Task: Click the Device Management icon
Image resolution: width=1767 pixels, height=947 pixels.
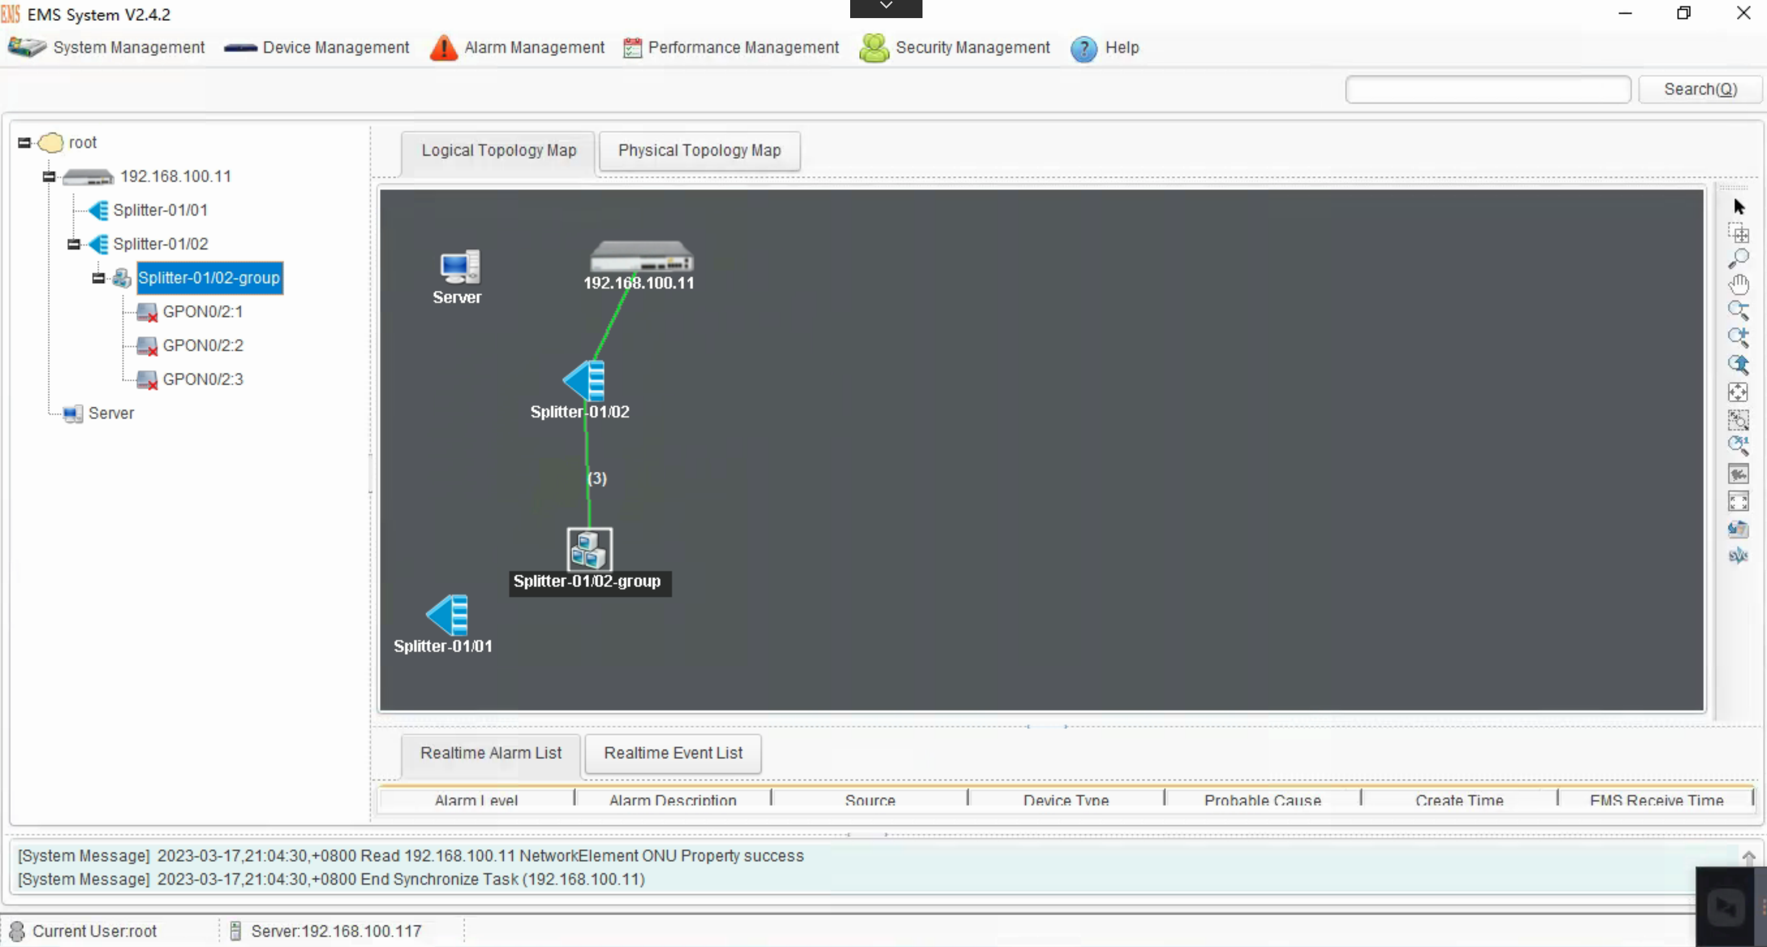Action: (x=240, y=48)
